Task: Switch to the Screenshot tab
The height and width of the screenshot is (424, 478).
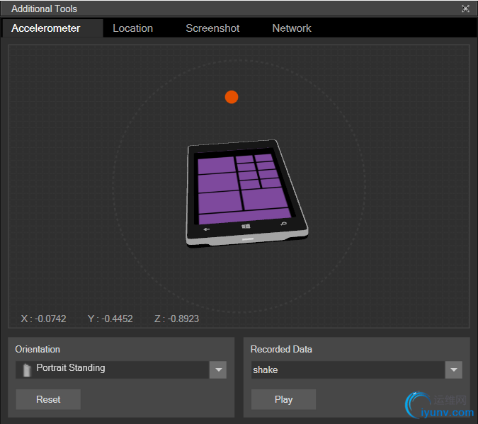Action: click(x=212, y=28)
